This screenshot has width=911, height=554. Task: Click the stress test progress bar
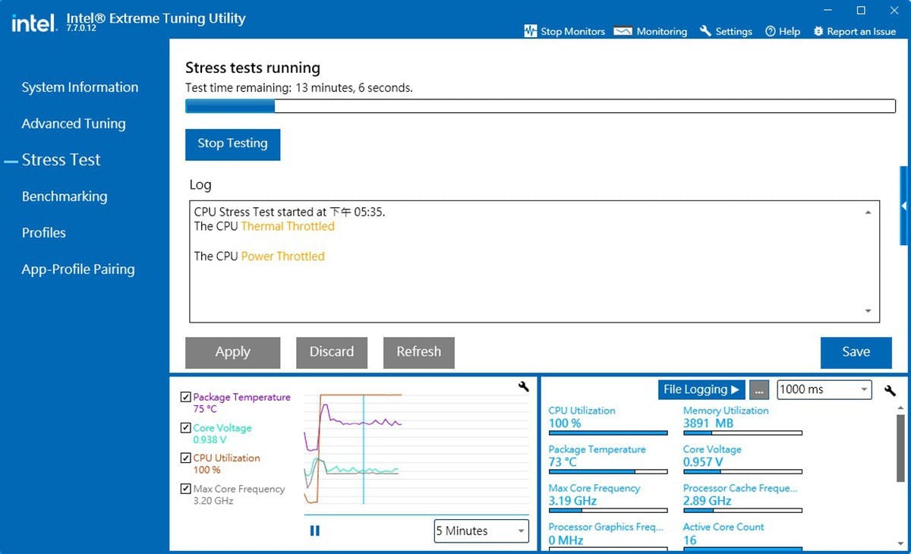pyautogui.click(x=541, y=106)
